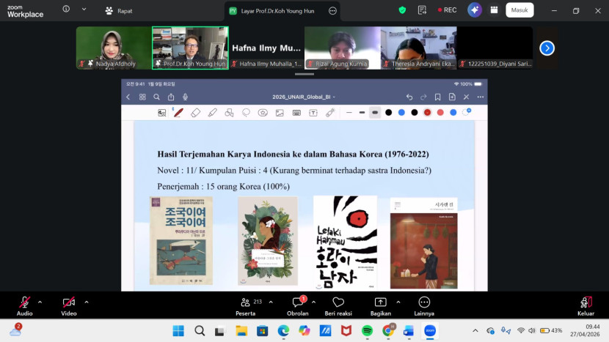The image size is (609, 342).
Task: Select the red Pen tool
Action: click(178, 113)
